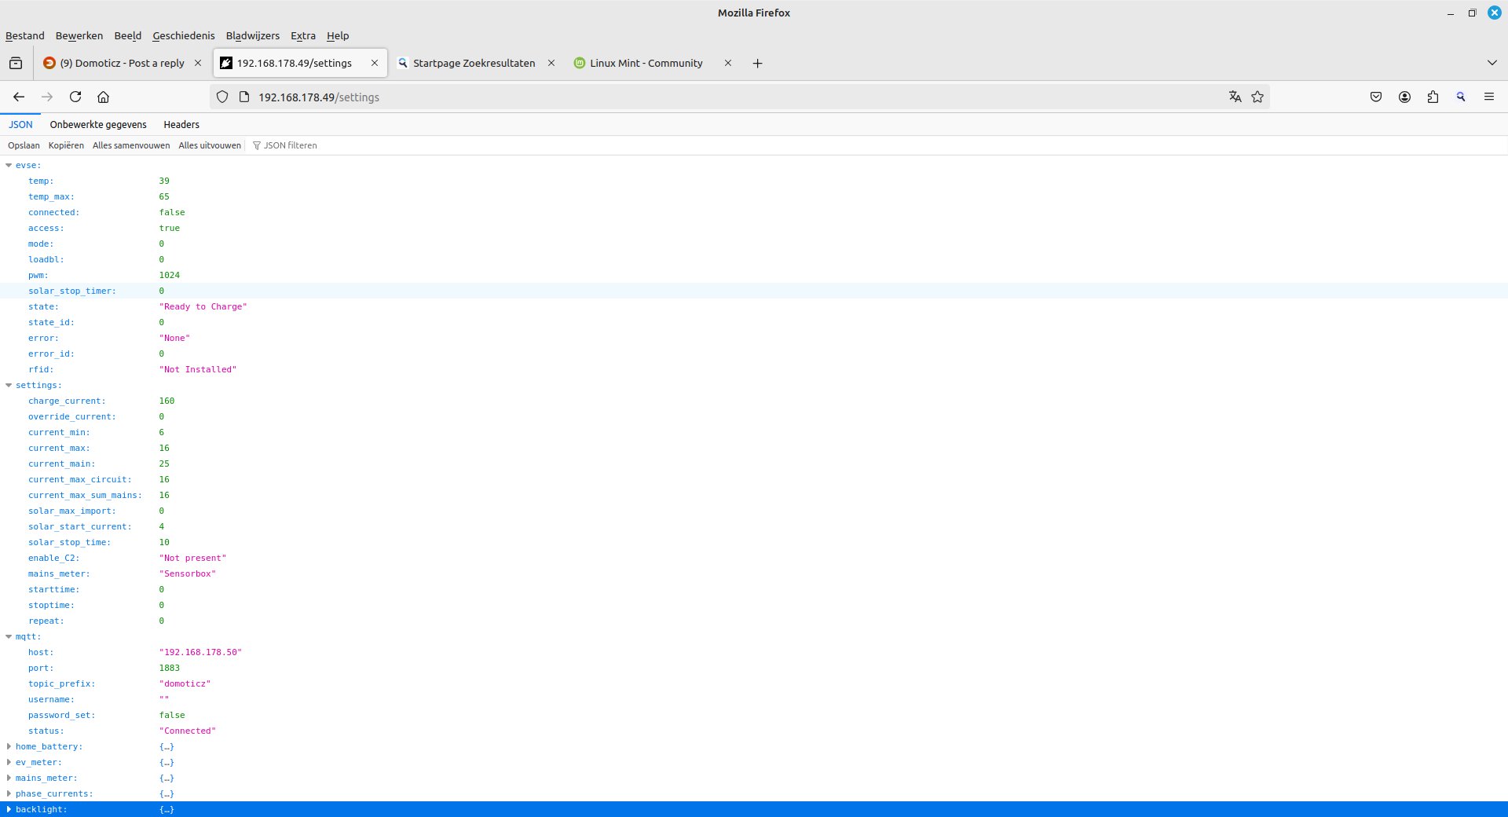Close the 192.168.178.49/settings tab
Viewport: 1508px width, 817px height.
click(375, 63)
